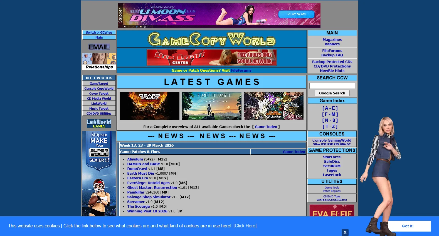Open Console CopyWorld network link
The image size is (439, 236).
99,89
